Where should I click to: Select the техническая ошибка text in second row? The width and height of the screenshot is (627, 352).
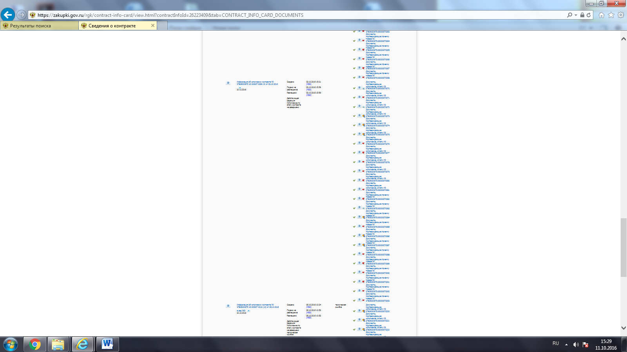point(341,306)
